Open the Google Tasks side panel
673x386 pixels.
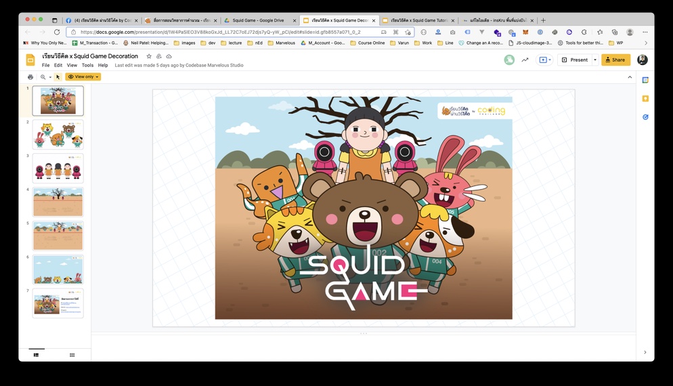[645, 117]
